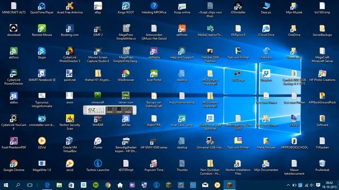The width and height of the screenshot is (339, 190).
Task: Select the VIKING desktop icon
Action: [294, 120]
